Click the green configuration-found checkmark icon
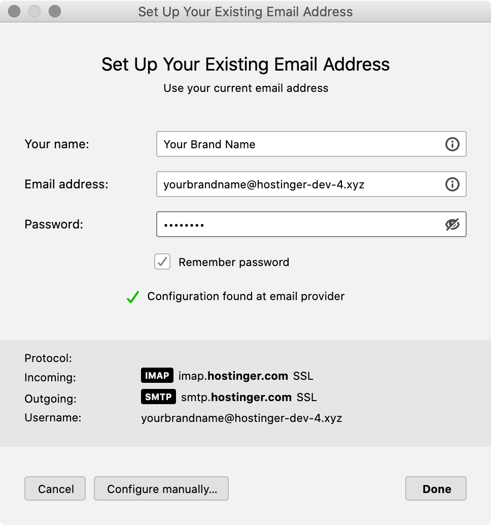The height and width of the screenshot is (525, 491). pyautogui.click(x=133, y=297)
